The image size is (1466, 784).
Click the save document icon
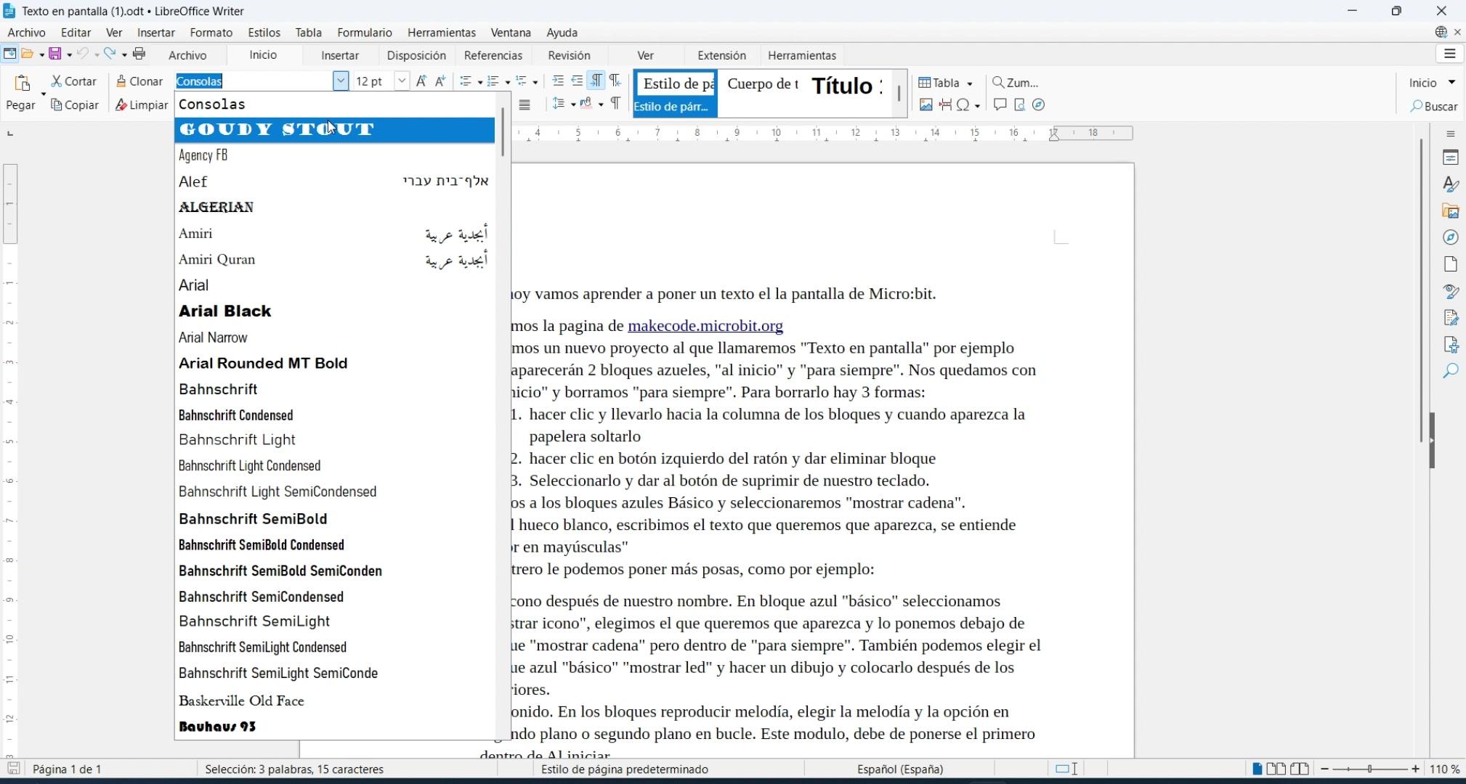coord(54,54)
